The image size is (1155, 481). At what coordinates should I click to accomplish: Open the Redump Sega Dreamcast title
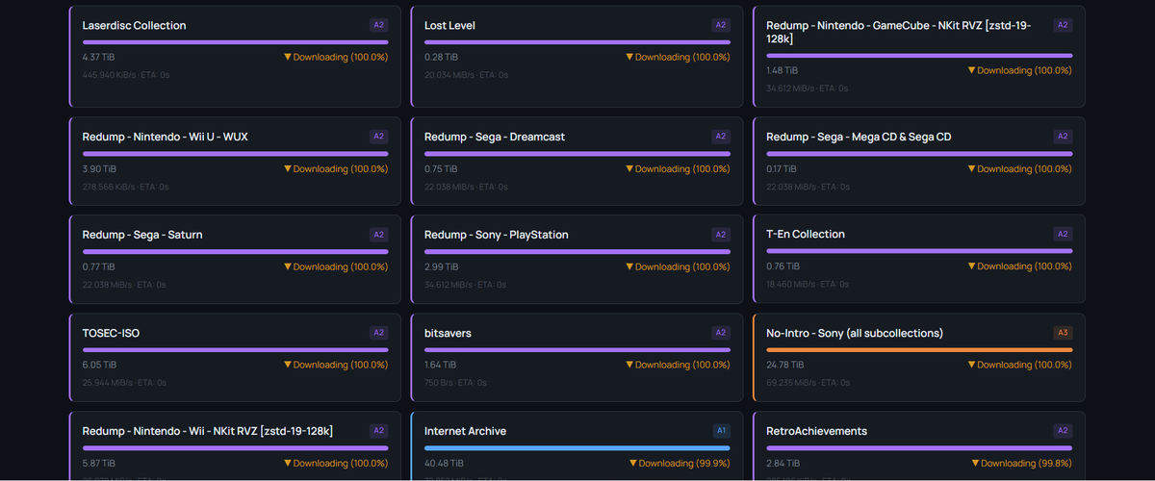(495, 137)
